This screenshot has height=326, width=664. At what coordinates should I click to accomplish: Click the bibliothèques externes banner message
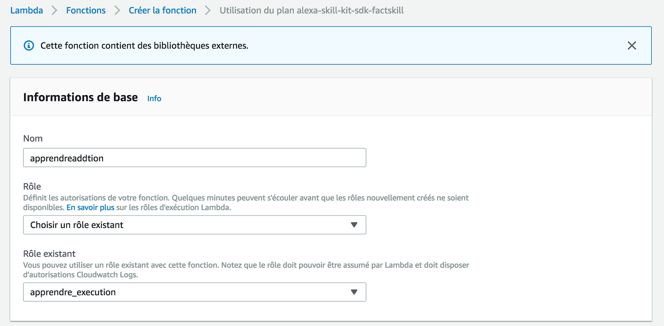pos(144,46)
